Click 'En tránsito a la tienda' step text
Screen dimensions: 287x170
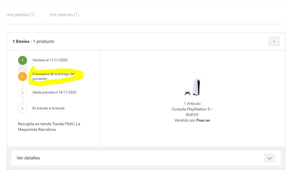[48, 108]
